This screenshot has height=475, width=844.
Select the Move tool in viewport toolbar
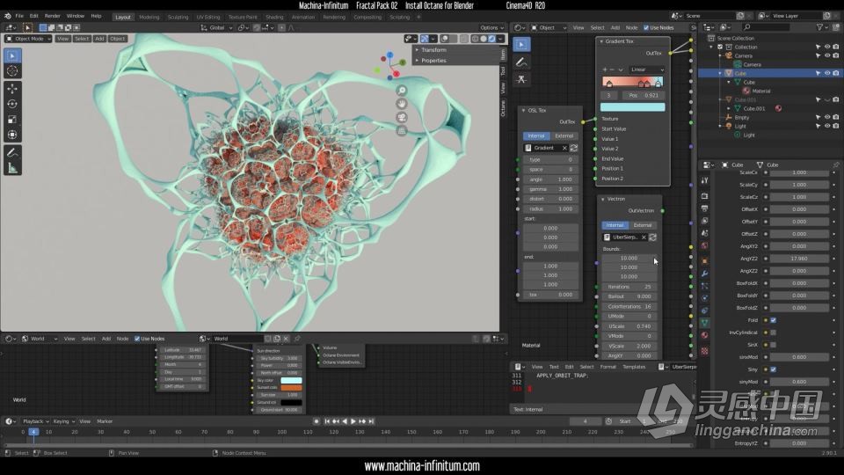tap(12, 88)
